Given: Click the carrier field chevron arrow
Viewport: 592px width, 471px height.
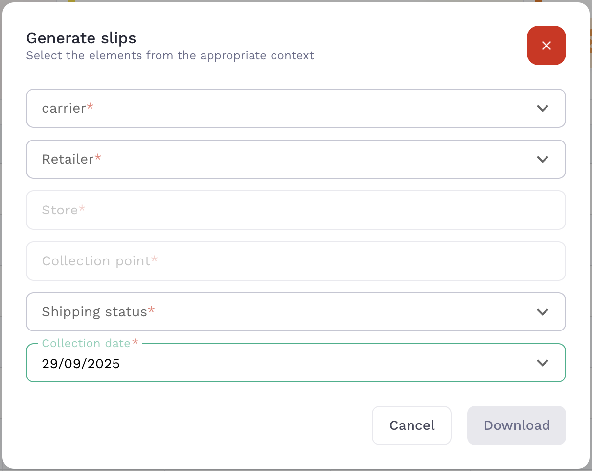Looking at the screenshot, I should [x=542, y=108].
